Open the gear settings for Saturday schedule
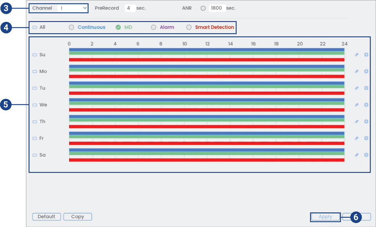 pos(366,155)
